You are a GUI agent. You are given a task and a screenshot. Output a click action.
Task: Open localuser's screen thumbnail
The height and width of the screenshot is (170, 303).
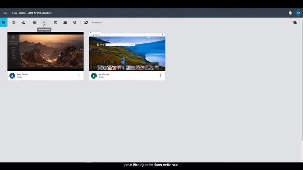click(x=127, y=51)
